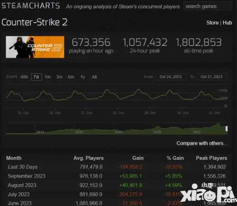Screen dimensions: 237x206
Task: Click gain value -204,275.9
Action: pos(130,195)
